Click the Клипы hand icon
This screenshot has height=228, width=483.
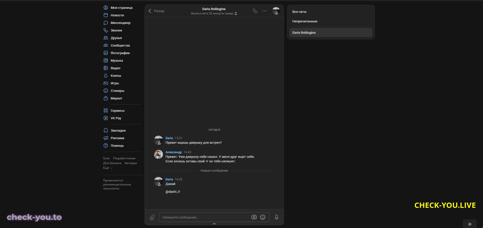[106, 76]
